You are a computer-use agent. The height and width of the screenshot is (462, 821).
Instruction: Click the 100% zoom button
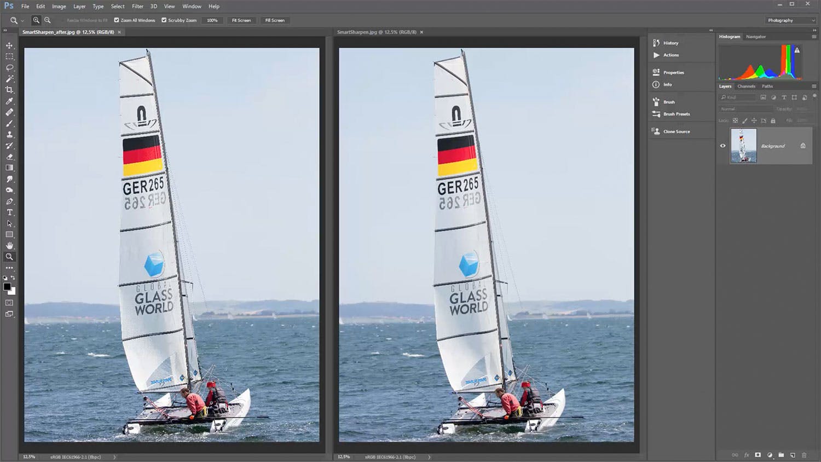pyautogui.click(x=212, y=20)
